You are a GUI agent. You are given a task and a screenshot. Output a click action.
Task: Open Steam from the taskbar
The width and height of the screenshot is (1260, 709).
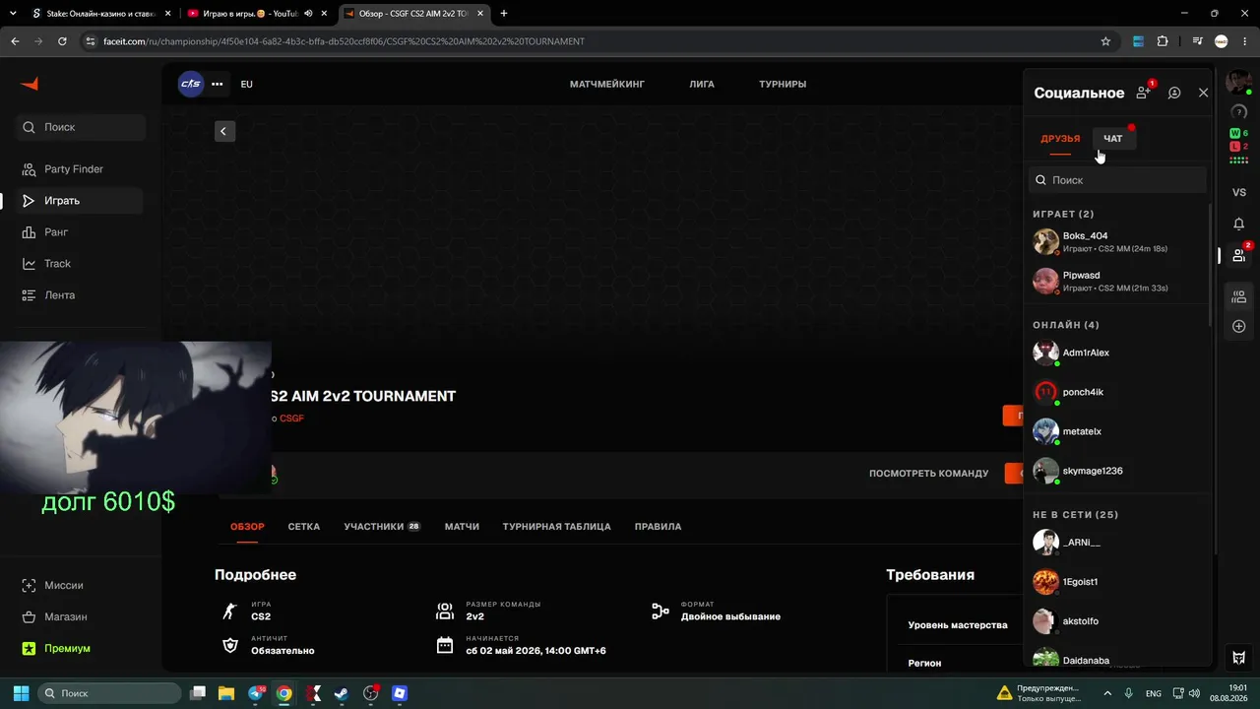[341, 693]
